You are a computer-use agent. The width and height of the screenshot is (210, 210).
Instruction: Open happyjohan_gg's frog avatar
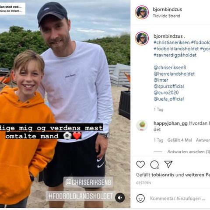142,126
